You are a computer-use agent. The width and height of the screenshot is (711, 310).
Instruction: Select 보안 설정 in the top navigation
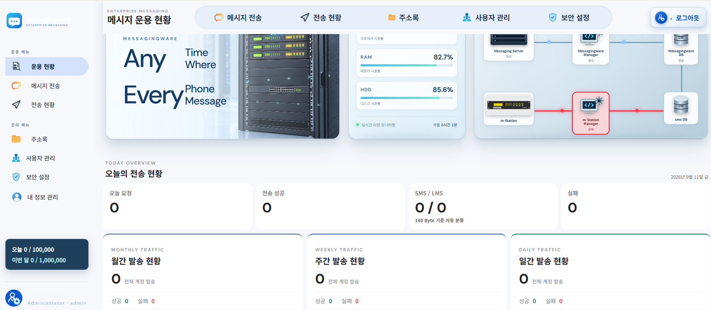click(569, 18)
